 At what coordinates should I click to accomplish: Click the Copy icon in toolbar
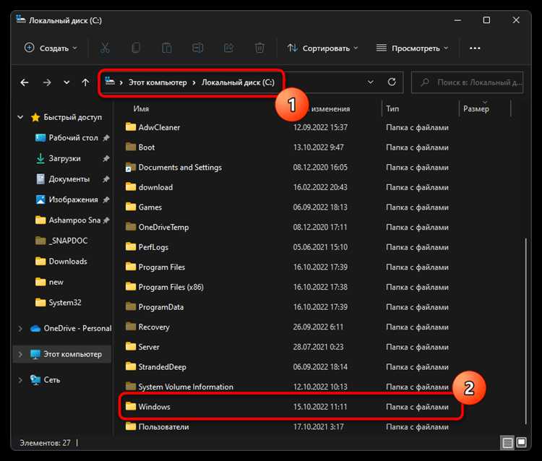pyautogui.click(x=136, y=48)
